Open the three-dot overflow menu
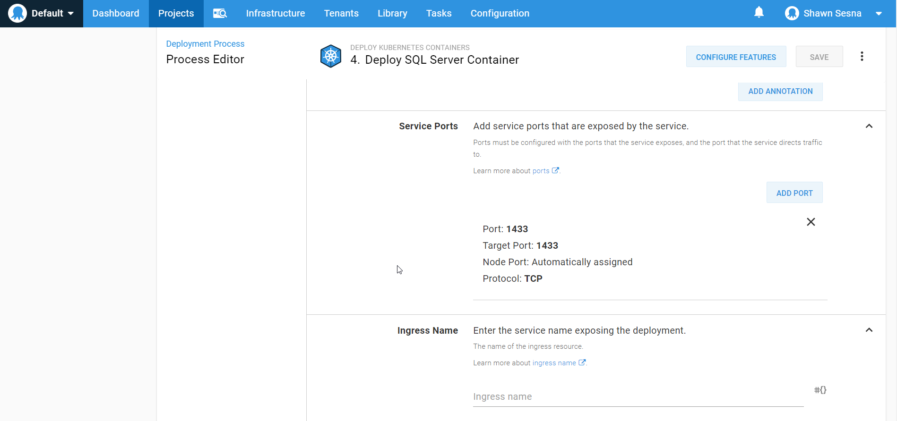This screenshot has height=421, width=897. 862,57
